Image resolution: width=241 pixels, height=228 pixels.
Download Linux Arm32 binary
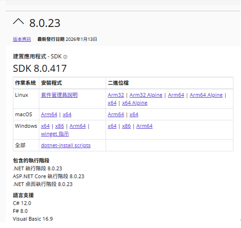116,95
